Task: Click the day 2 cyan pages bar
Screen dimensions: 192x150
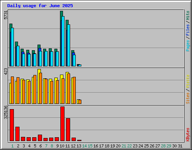Action: [18, 56]
